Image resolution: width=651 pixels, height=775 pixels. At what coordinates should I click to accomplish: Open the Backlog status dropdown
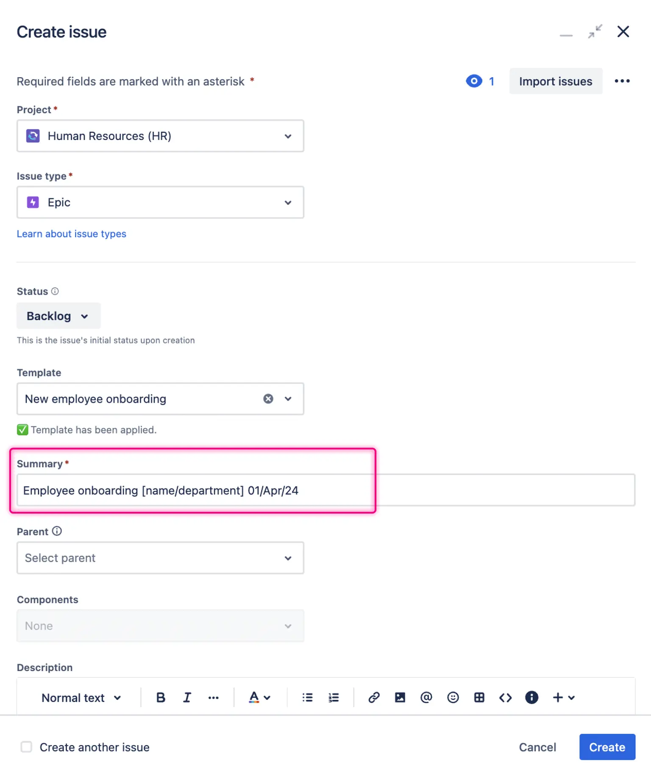click(58, 316)
